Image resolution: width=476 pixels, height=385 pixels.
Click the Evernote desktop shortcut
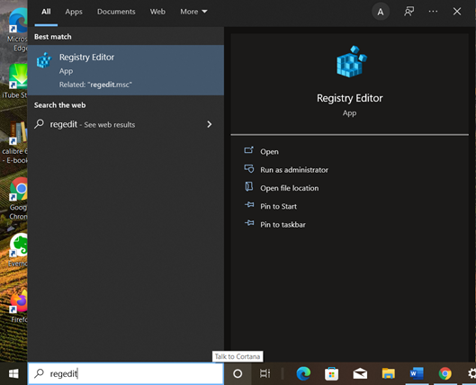tap(18, 251)
